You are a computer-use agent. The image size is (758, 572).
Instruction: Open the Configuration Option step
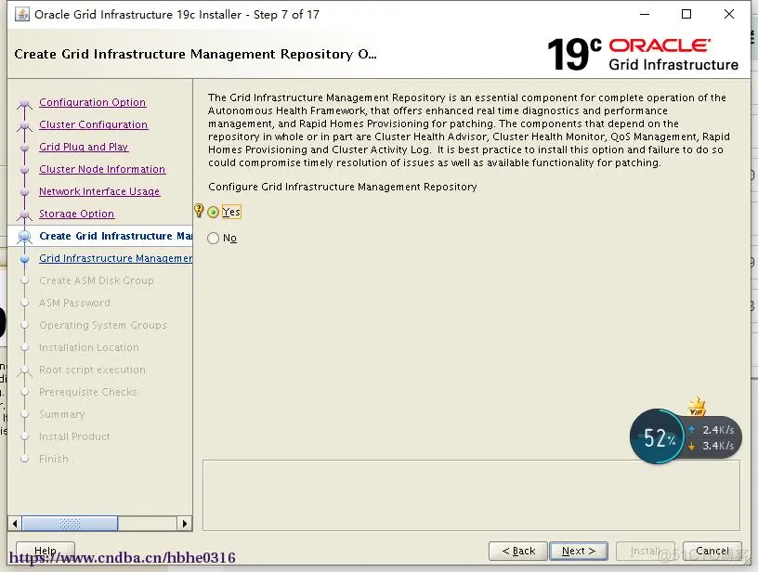point(92,102)
